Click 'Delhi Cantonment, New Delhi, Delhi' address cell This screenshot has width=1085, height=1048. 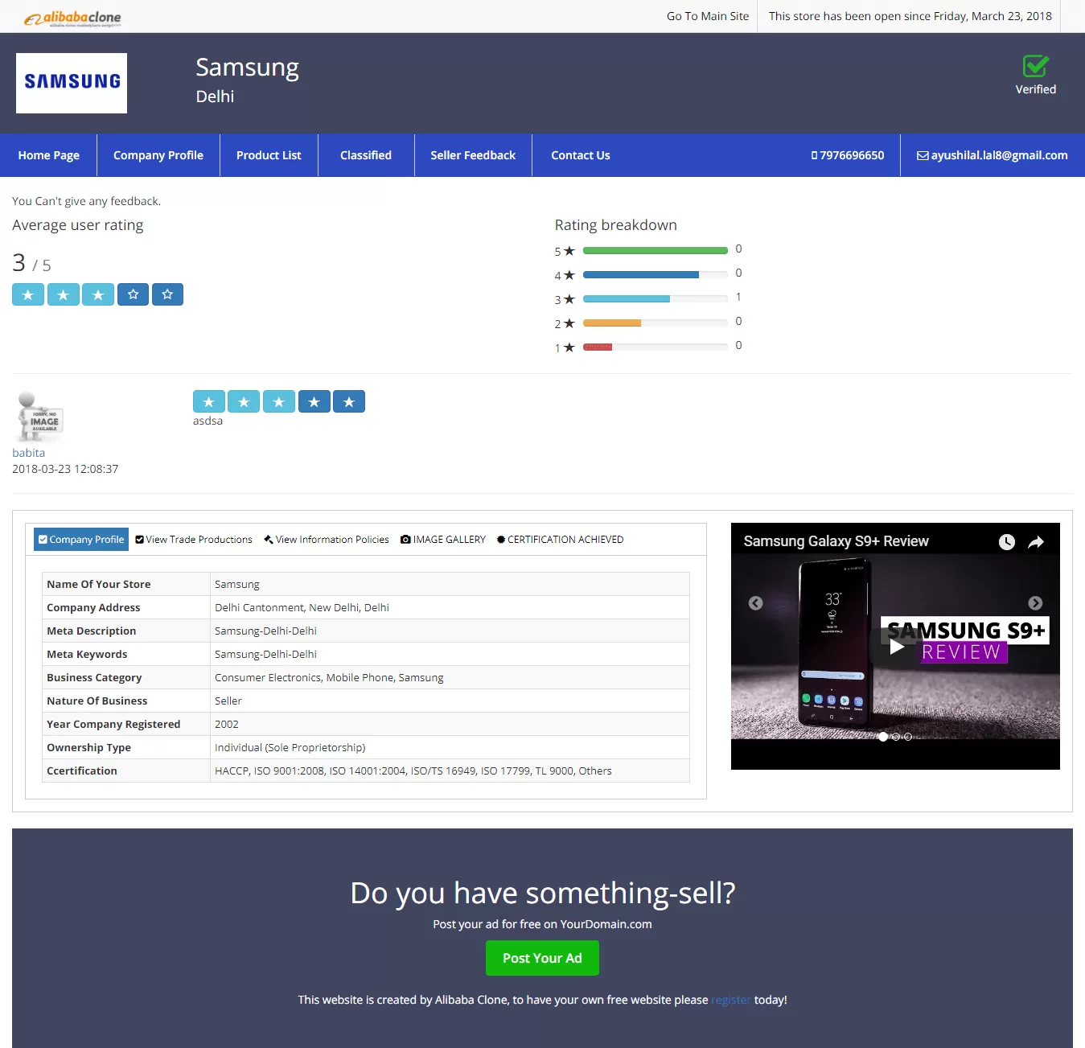click(x=450, y=607)
